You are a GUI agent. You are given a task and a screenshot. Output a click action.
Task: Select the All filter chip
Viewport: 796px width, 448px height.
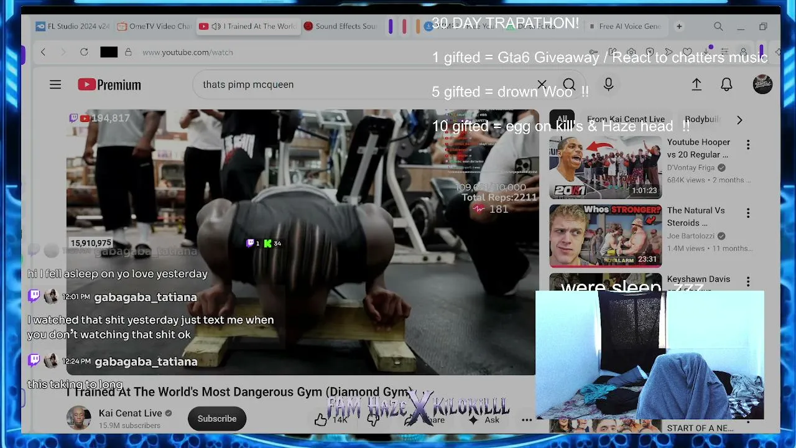(562, 119)
